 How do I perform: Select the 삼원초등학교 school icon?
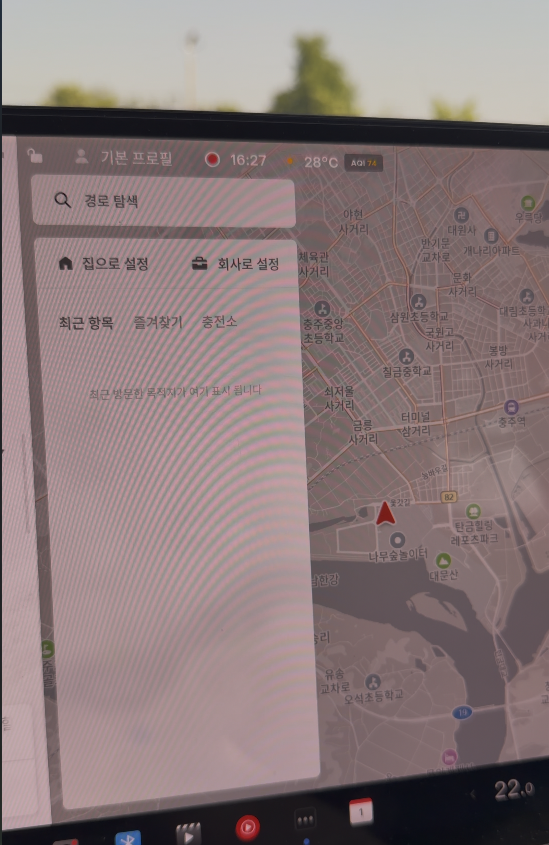[x=418, y=302]
